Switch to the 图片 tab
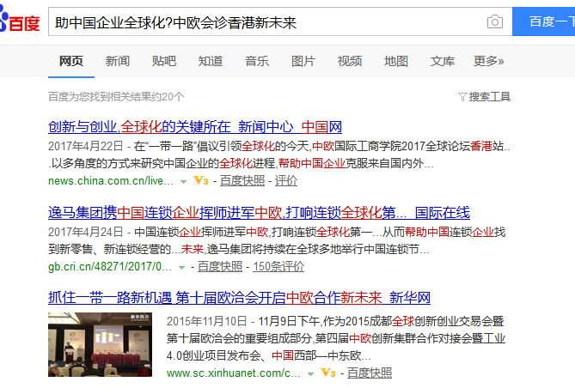575x388 pixels. (303, 61)
